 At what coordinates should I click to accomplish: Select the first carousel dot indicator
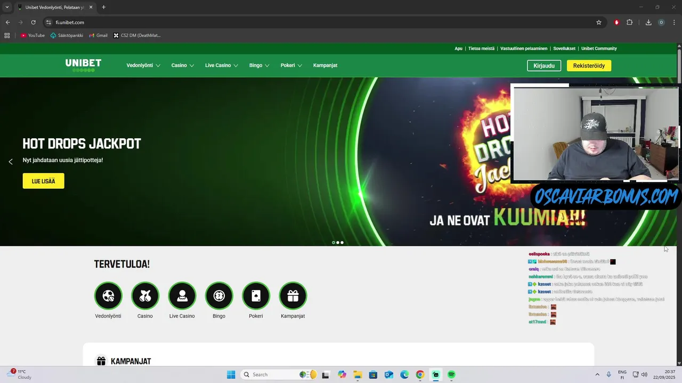coord(334,243)
